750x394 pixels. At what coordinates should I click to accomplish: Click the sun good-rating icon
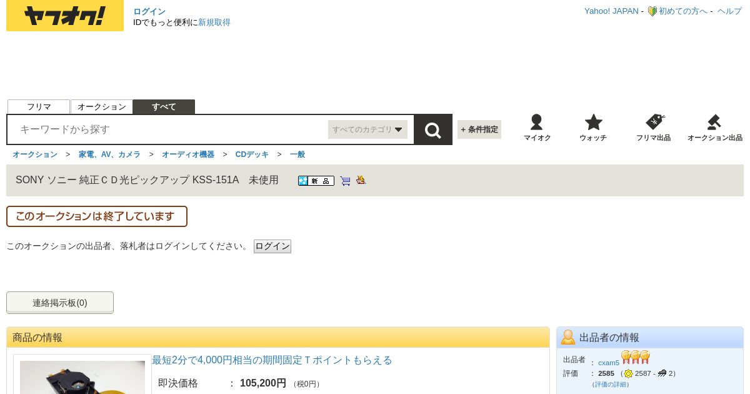(x=628, y=373)
